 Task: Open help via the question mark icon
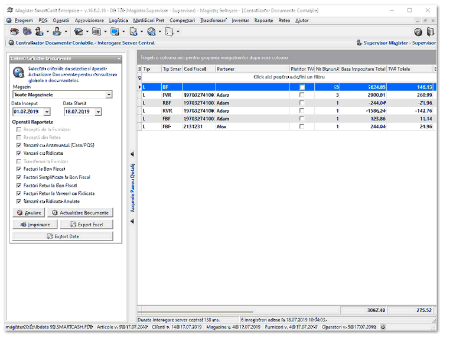click(x=418, y=32)
